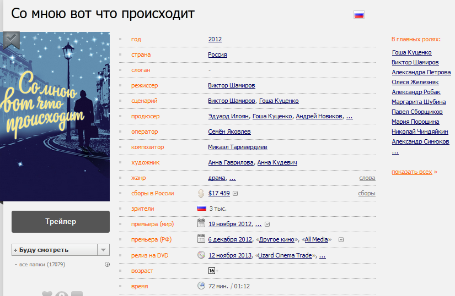Open actress Мария Порошина link
Image resolution: width=455 pixels, height=296 pixels.
[x=415, y=122]
